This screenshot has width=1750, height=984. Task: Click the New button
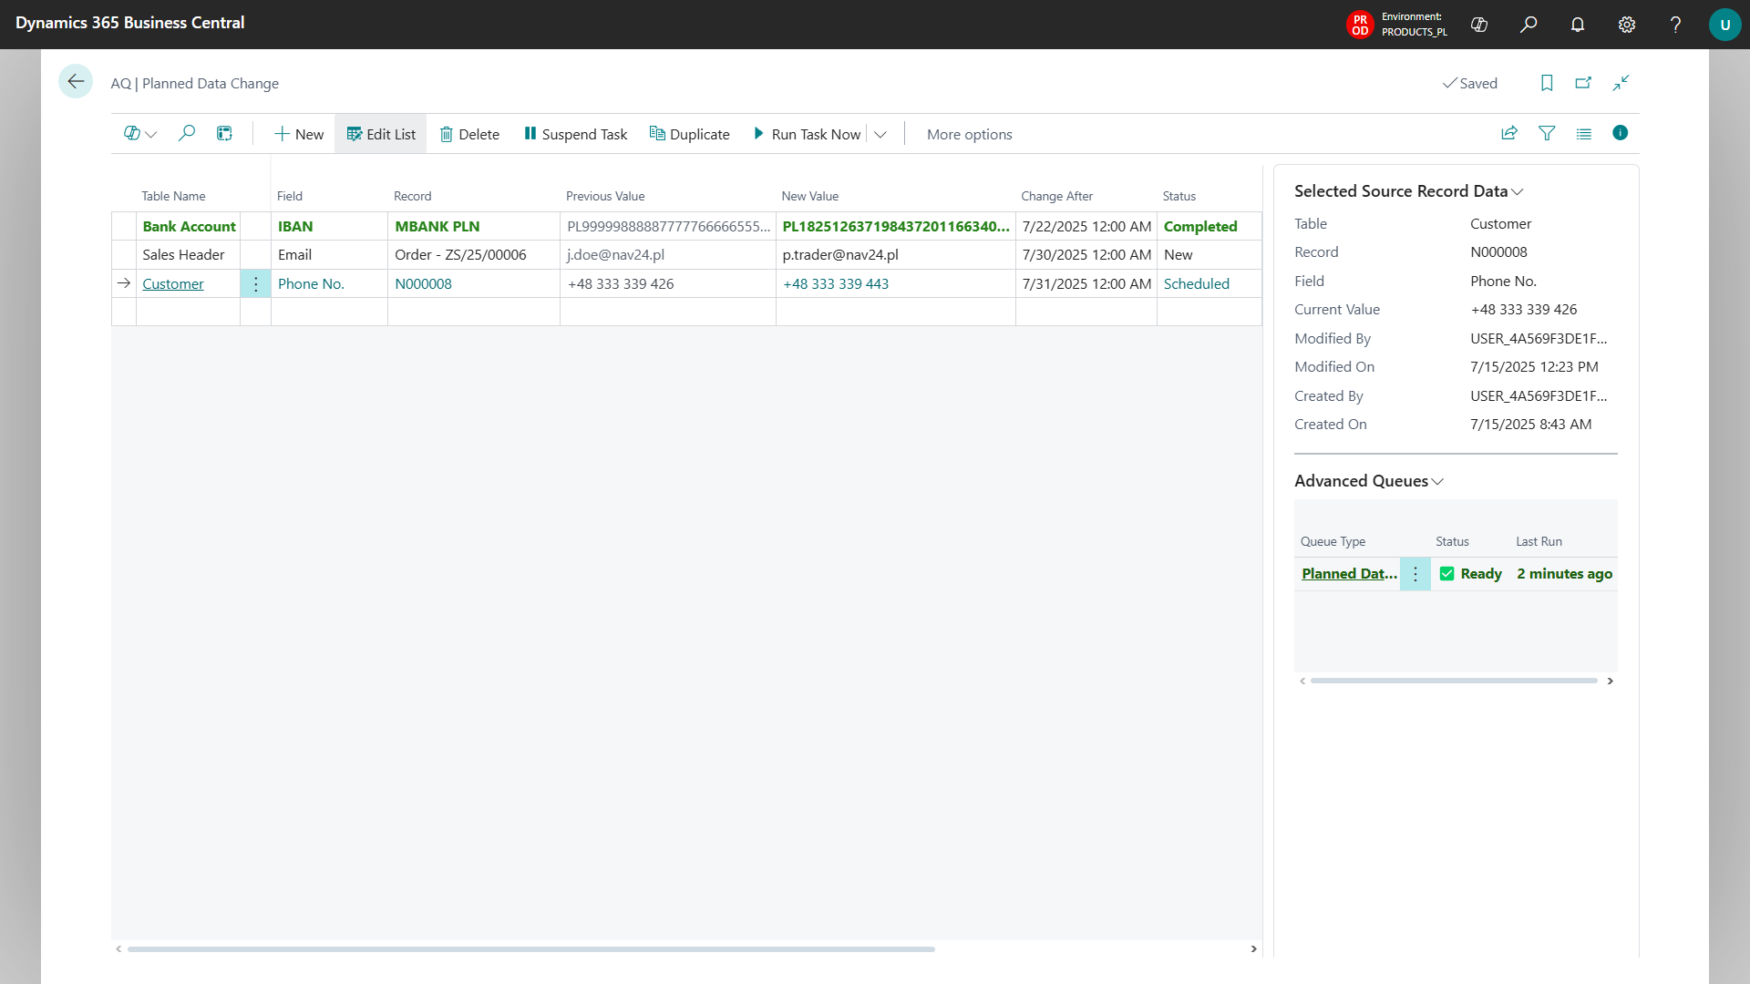coord(299,134)
